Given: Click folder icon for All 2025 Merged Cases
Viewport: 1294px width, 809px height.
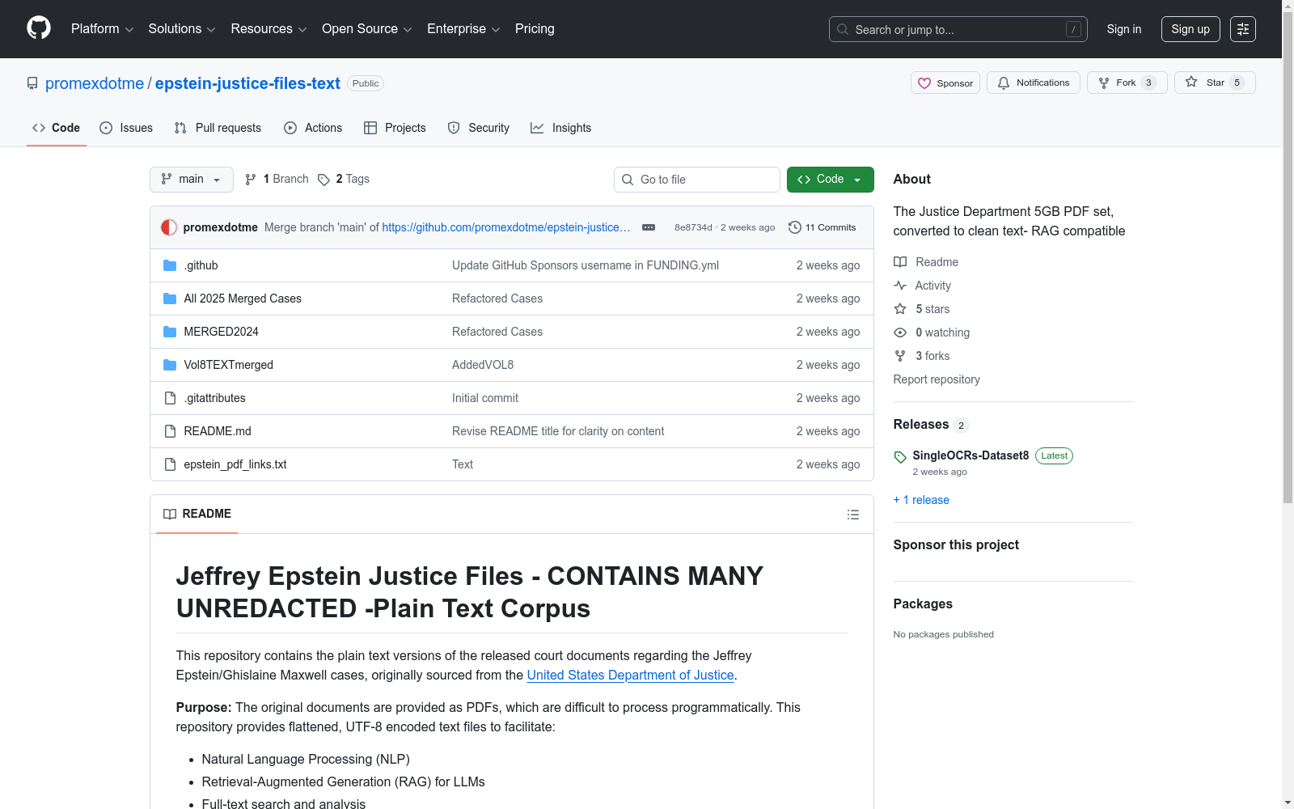Looking at the screenshot, I should point(170,299).
